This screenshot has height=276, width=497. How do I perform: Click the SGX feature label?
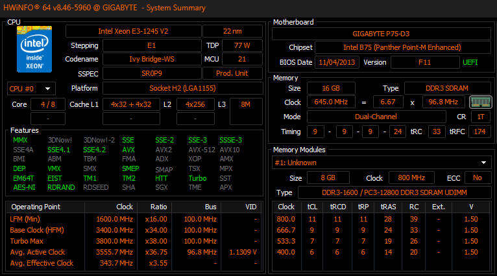coord(162,187)
